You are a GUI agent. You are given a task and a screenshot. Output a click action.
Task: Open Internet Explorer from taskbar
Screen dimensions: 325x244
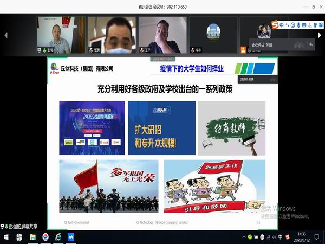pos(58,237)
